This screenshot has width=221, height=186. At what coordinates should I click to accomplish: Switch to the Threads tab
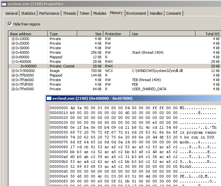pos(70,13)
